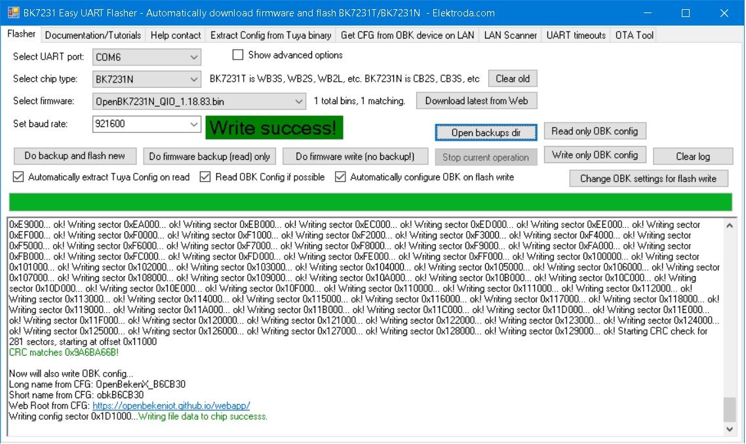The image size is (746, 444).
Task: Click the Clear log button
Action: tap(693, 157)
